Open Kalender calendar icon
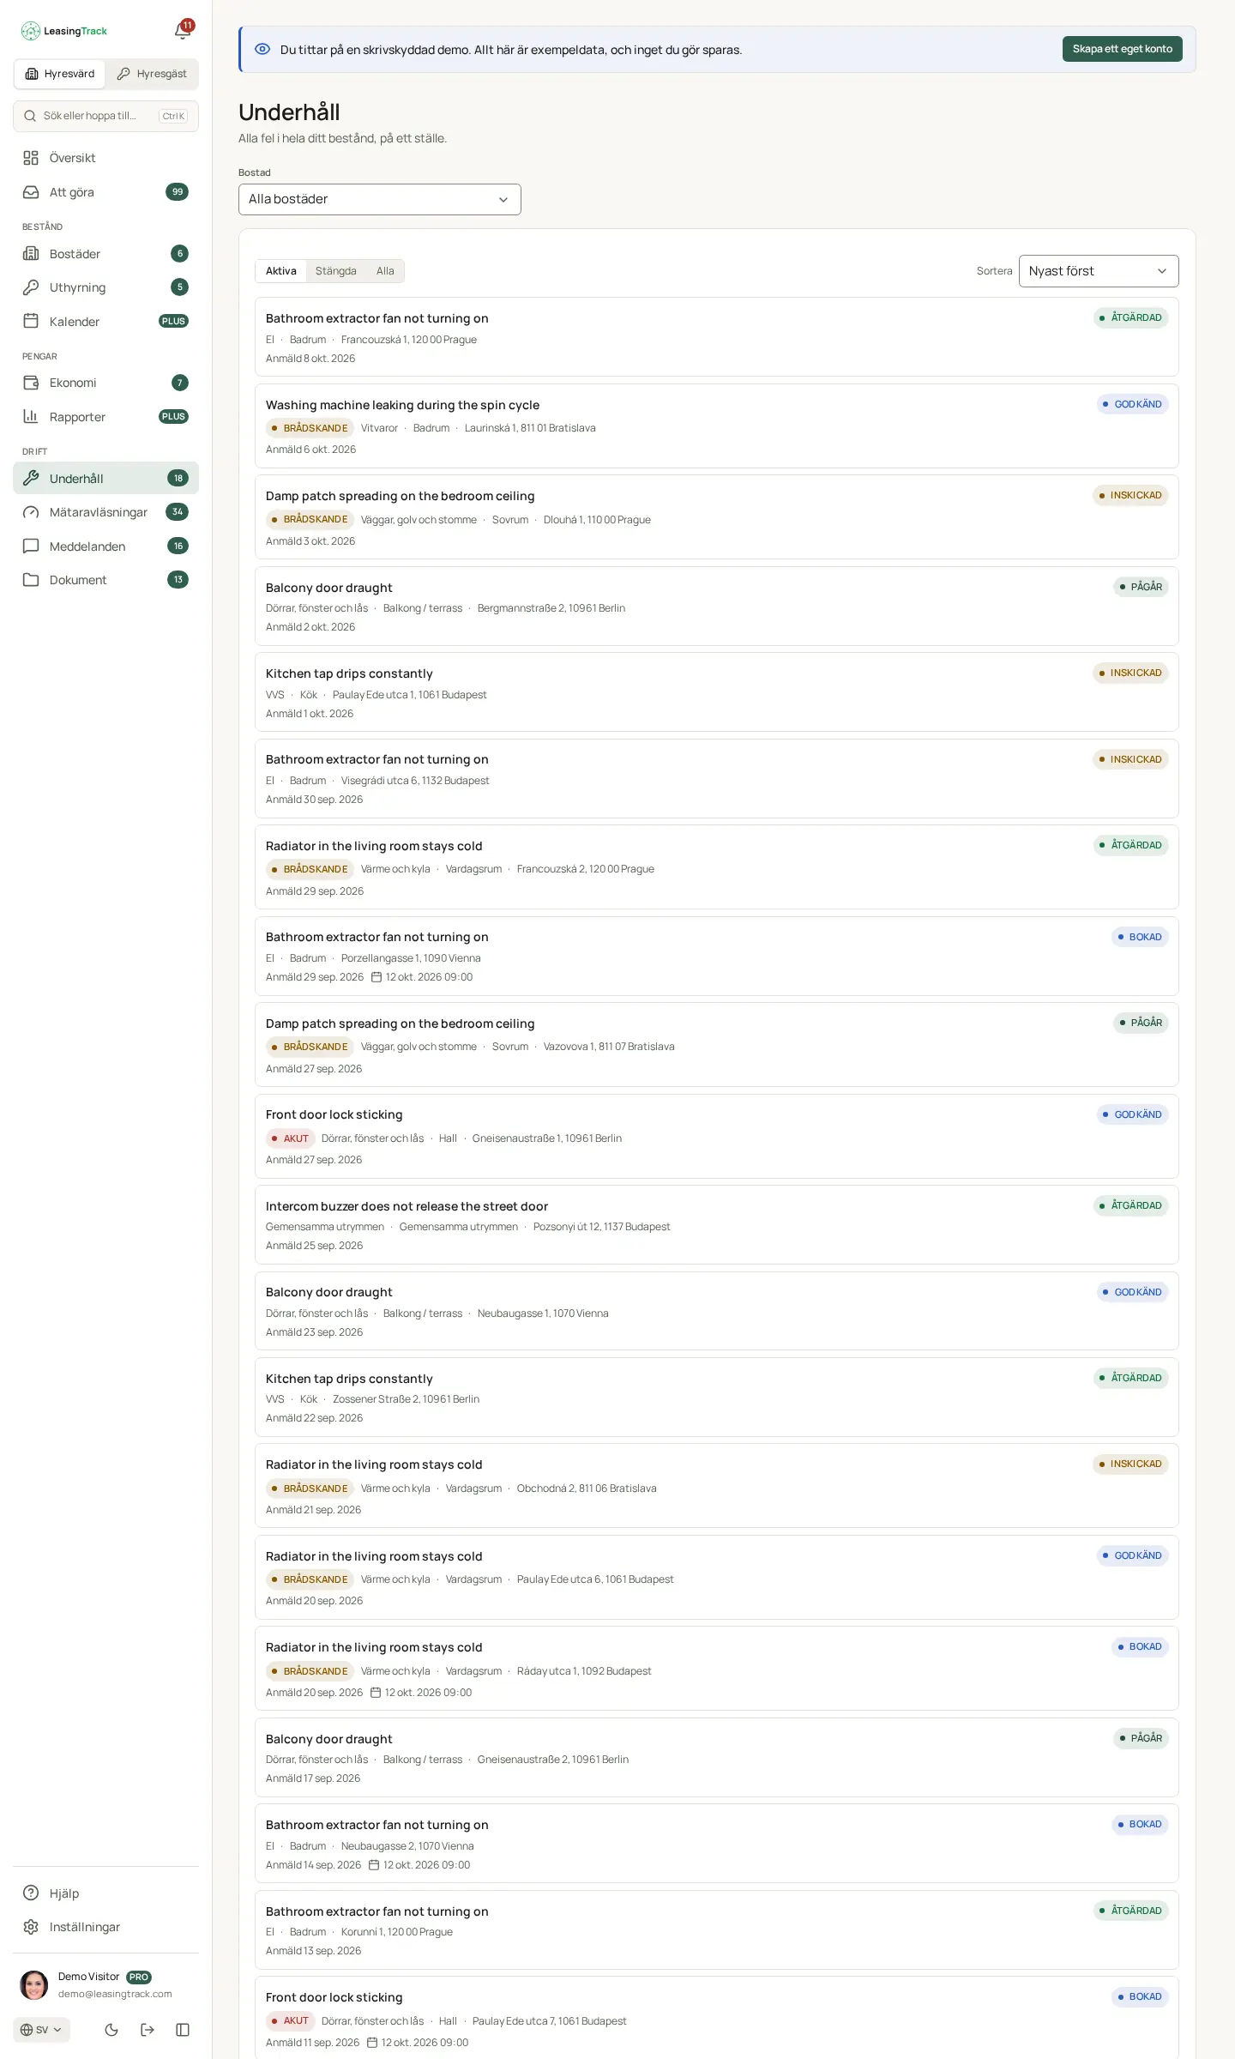The image size is (1235, 2059). [31, 321]
